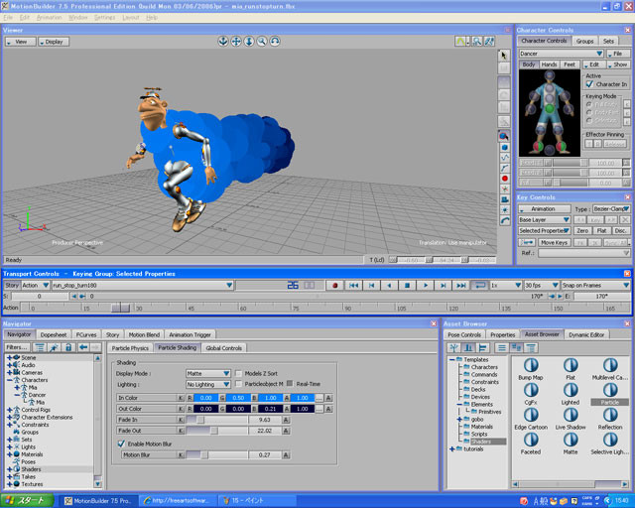Image resolution: width=635 pixels, height=508 pixels.
Task: Click the viewer roll camera icon
Action: click(275, 42)
